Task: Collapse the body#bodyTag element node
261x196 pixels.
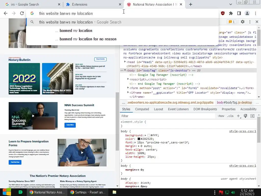Action: click(x=125, y=70)
